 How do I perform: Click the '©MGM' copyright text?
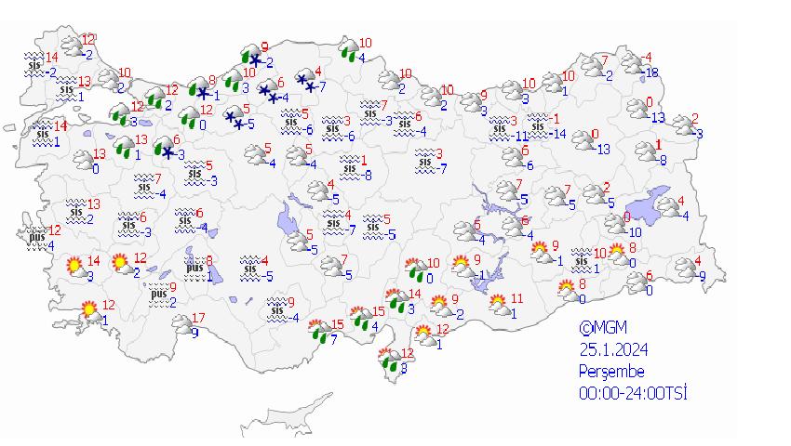(603, 328)
